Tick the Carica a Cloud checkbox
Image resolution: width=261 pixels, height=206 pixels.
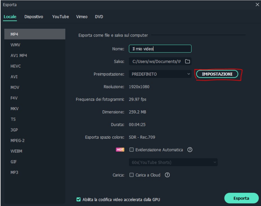click(x=131, y=175)
